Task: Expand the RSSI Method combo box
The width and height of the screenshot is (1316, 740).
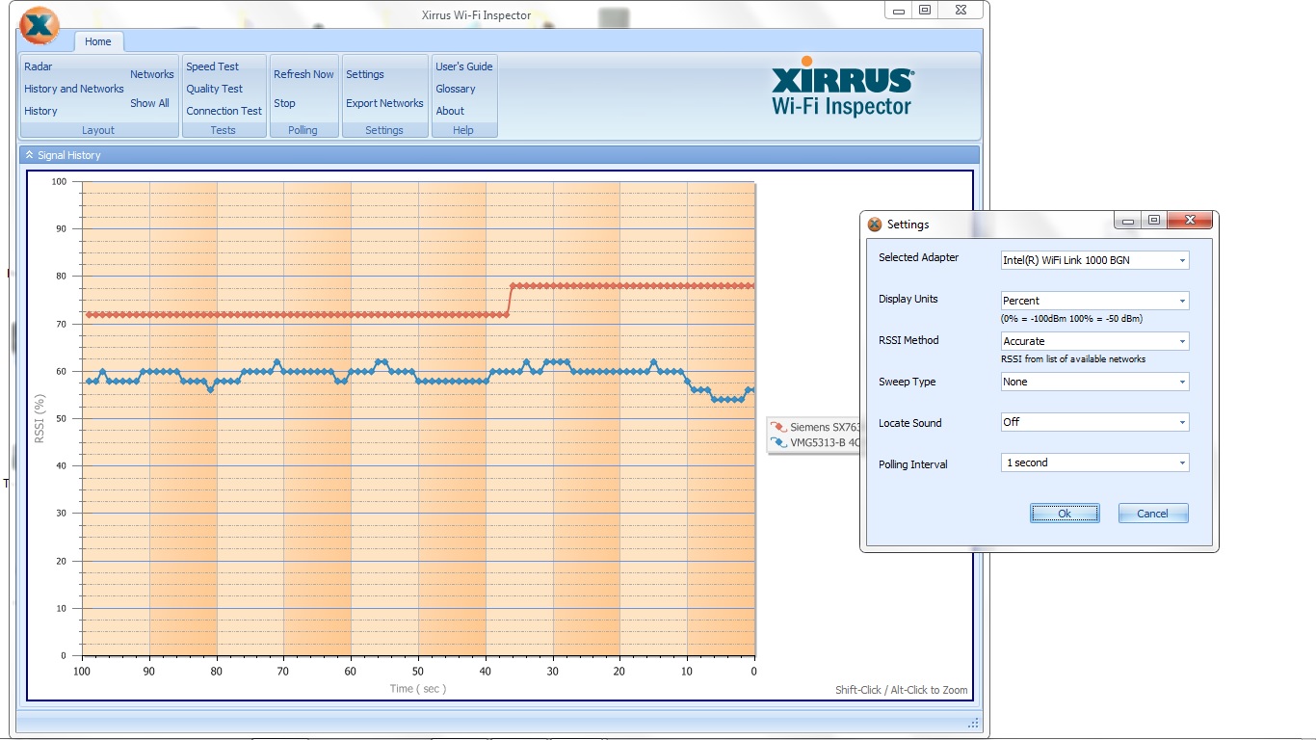Action: (1181, 341)
